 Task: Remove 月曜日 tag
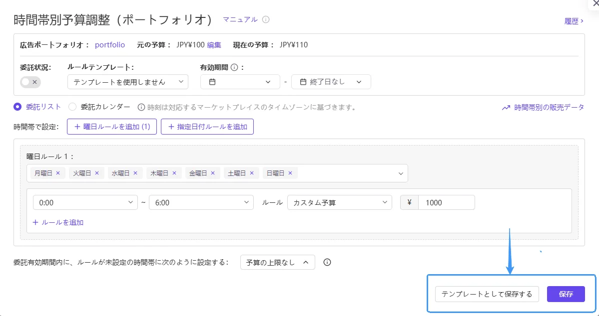pyautogui.click(x=58, y=173)
